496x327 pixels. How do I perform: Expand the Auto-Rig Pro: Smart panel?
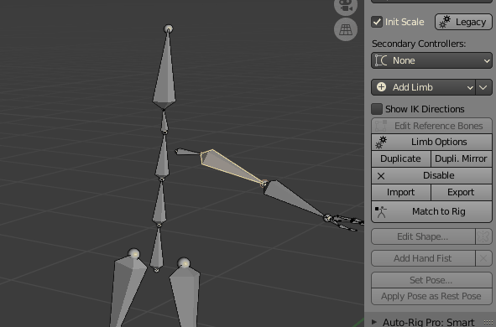point(374,322)
